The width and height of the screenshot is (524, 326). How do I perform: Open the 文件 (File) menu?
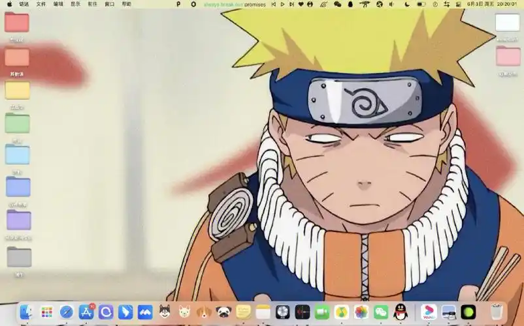coord(41,4)
